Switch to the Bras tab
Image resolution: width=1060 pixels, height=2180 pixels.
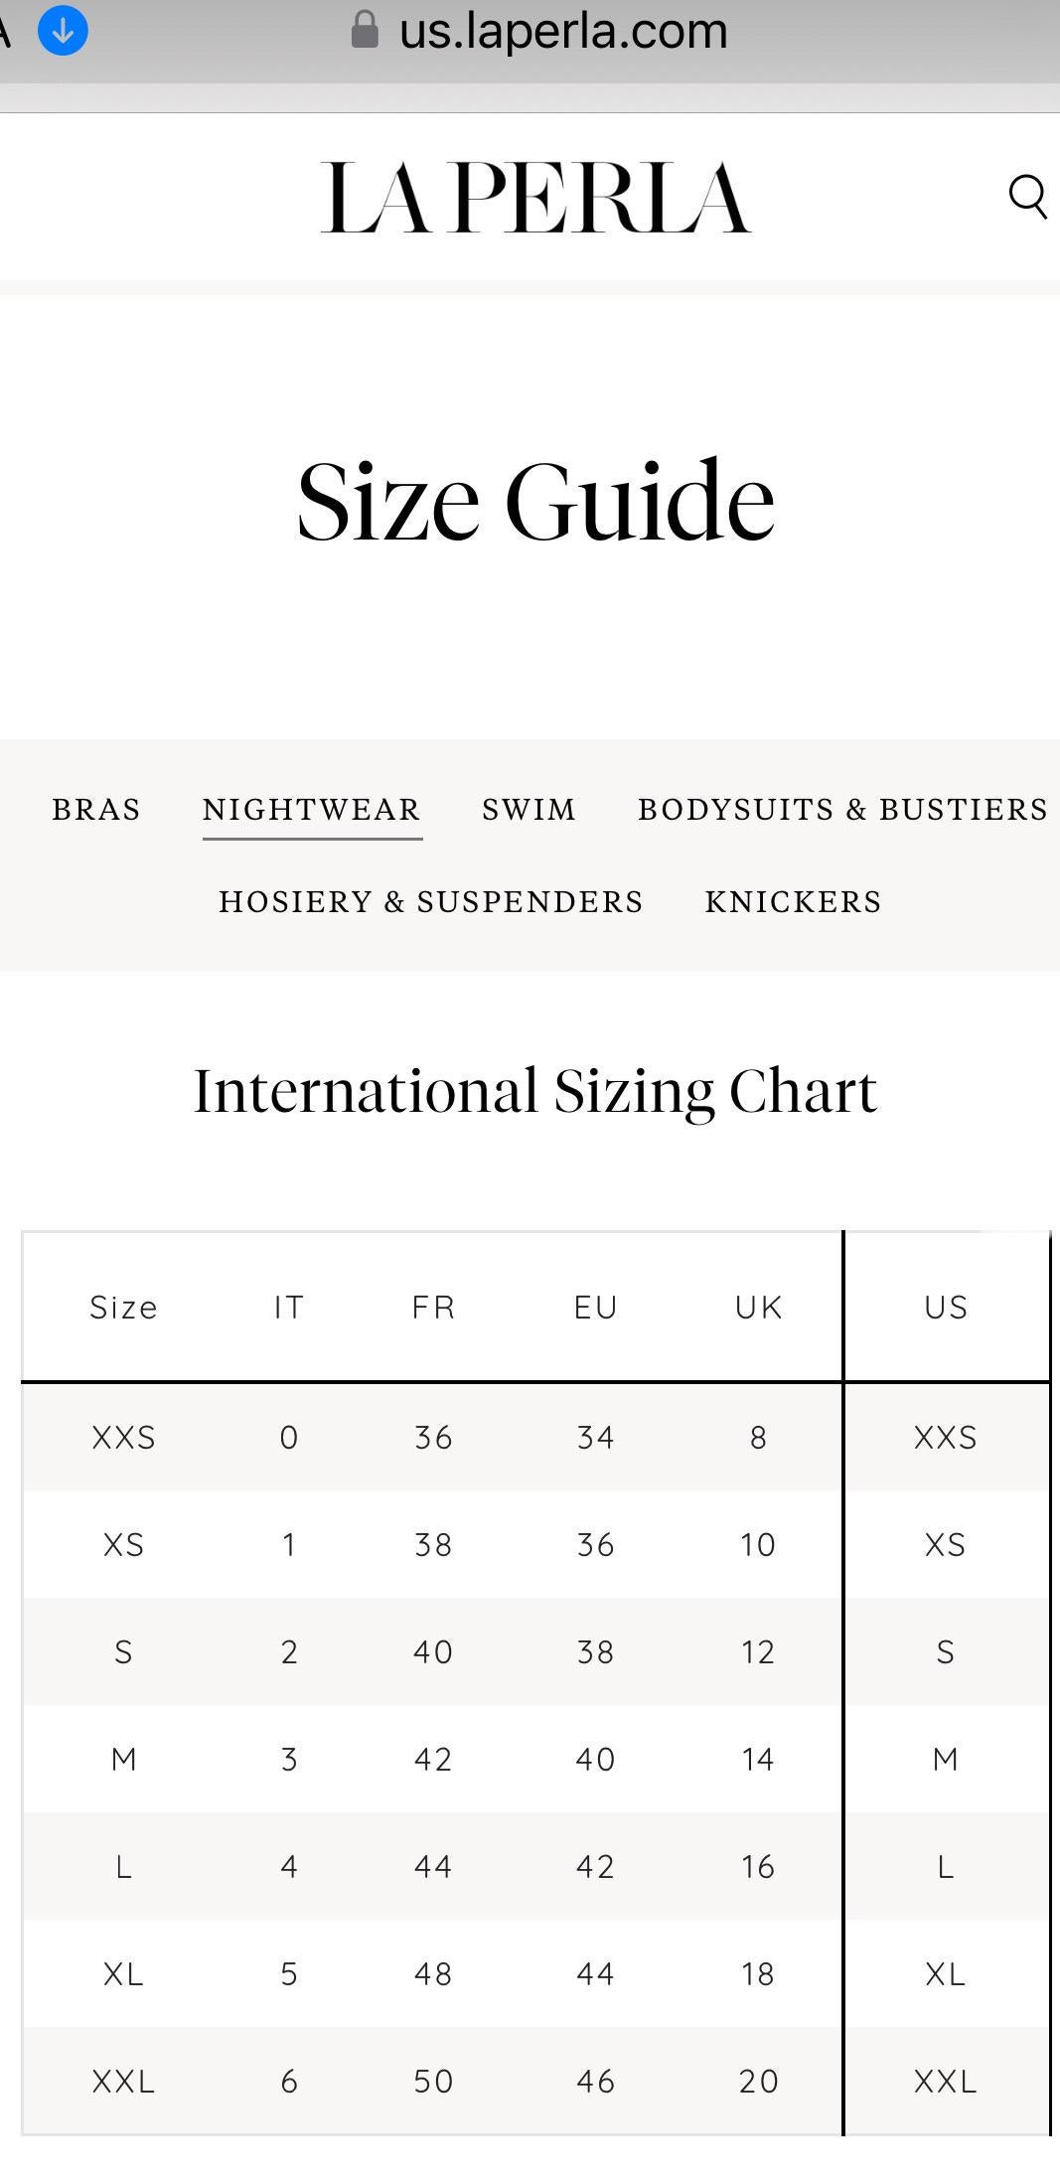coord(96,810)
